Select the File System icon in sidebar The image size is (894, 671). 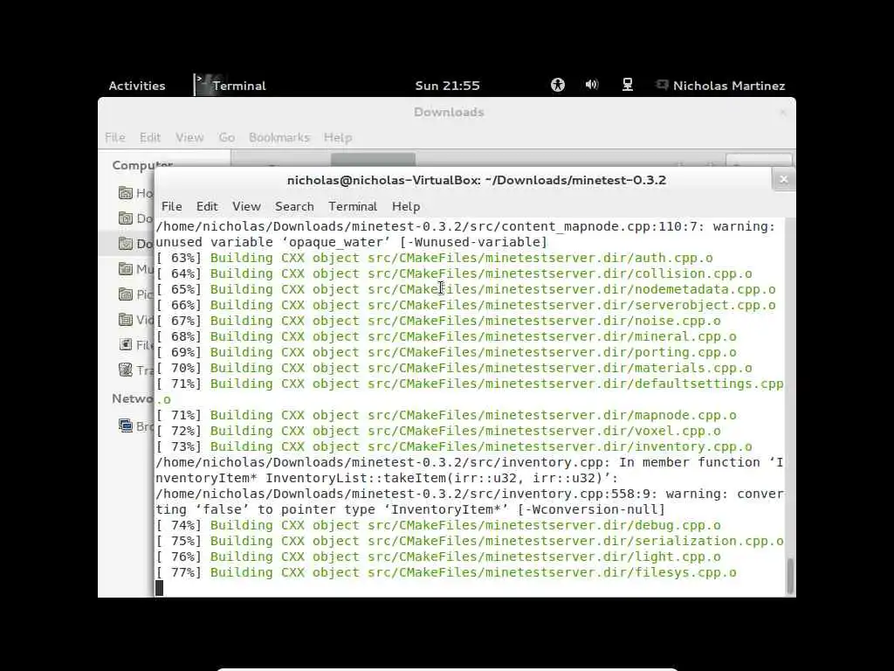click(x=126, y=344)
